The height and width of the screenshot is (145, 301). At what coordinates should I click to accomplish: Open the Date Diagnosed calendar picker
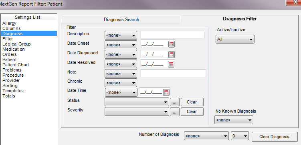[x=172, y=54]
